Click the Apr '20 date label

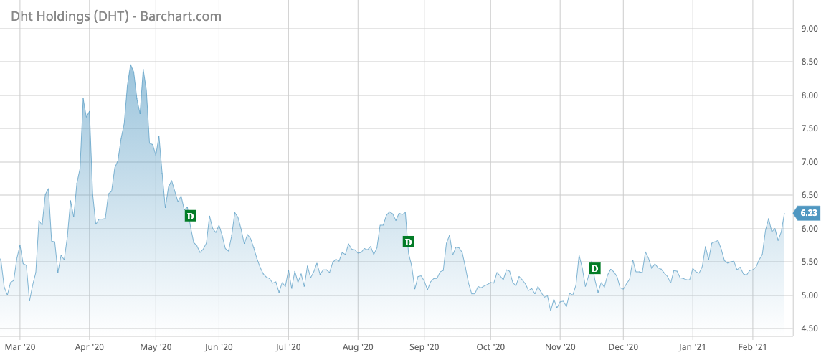coord(90,346)
